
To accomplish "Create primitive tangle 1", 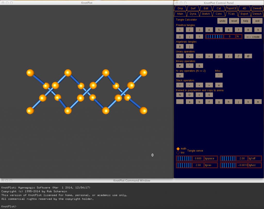I will pyautogui.click(x=180, y=30).
